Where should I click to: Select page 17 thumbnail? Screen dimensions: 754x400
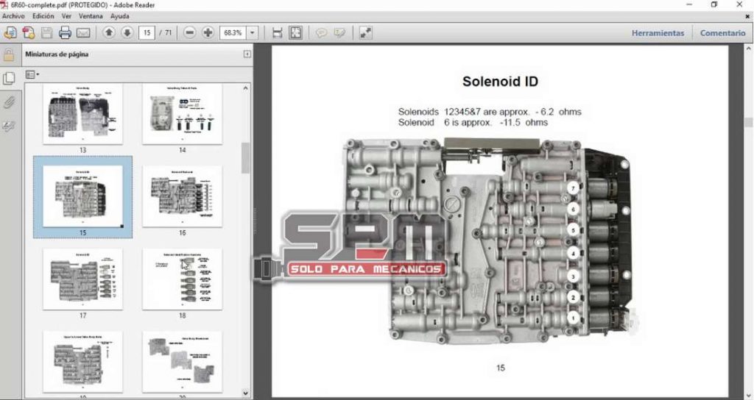click(x=82, y=279)
